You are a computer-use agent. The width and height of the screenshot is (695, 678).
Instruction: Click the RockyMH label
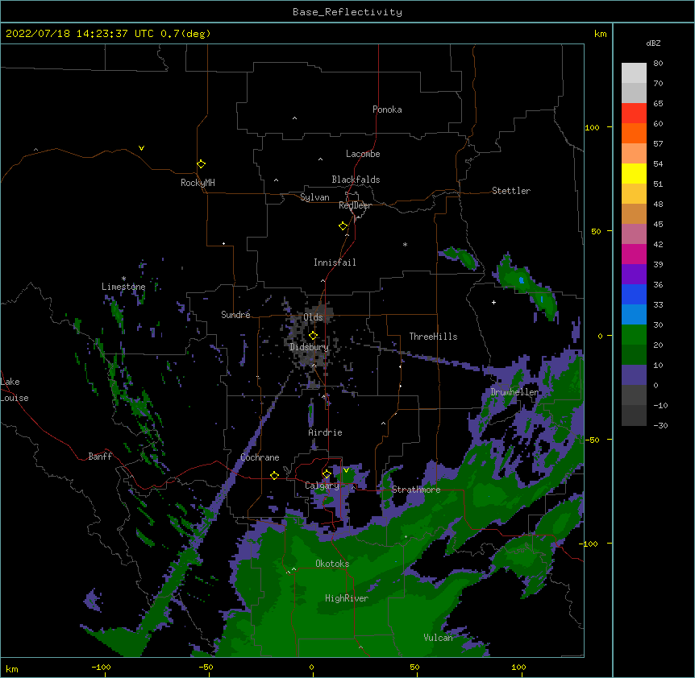tap(198, 183)
